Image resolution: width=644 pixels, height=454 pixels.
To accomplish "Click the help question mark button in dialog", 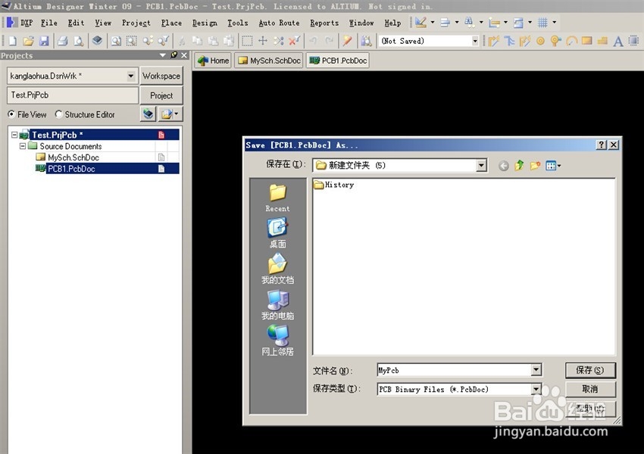I will 602,145.
